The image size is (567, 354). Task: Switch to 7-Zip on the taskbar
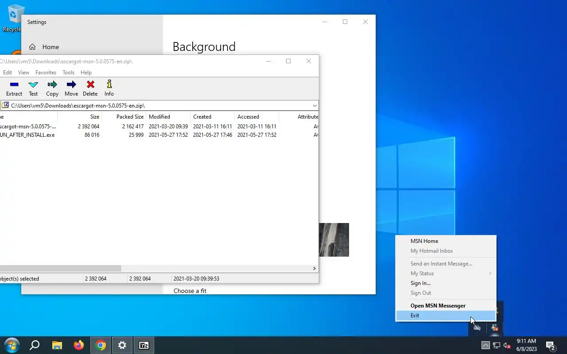[x=144, y=345]
